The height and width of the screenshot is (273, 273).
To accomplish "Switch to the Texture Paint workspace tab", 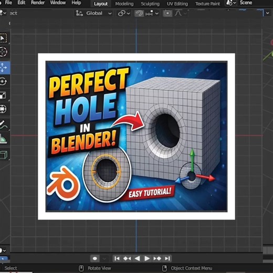I will pos(207,4).
